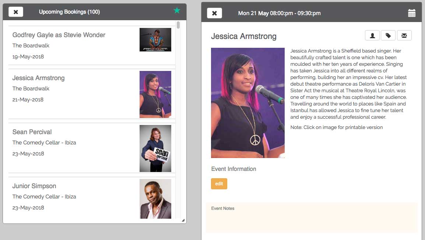Close the Mon 21 May booking panel
The height and width of the screenshot is (240, 425).
click(214, 13)
